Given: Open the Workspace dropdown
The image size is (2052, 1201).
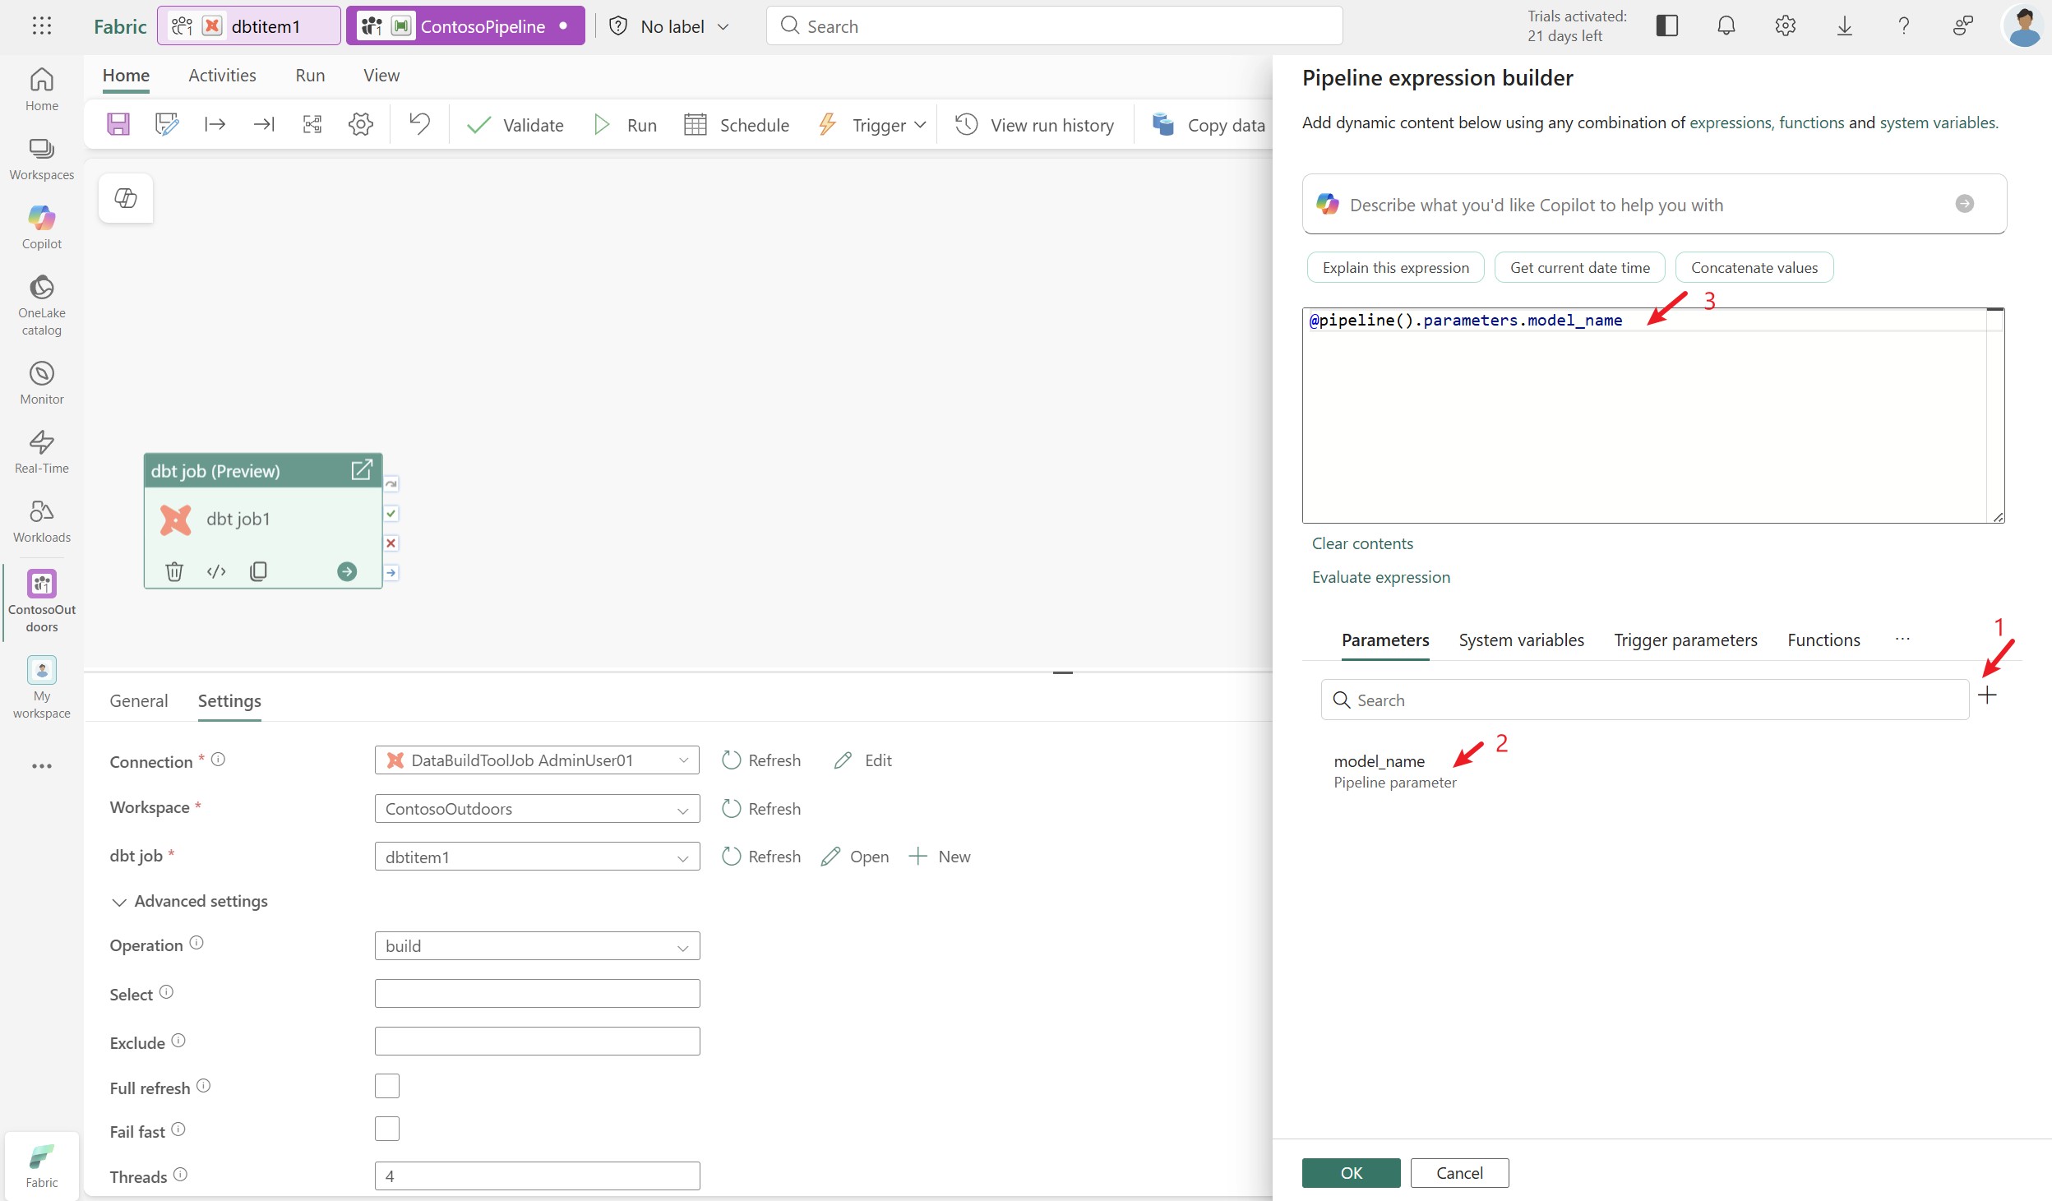Looking at the screenshot, I should (x=537, y=809).
